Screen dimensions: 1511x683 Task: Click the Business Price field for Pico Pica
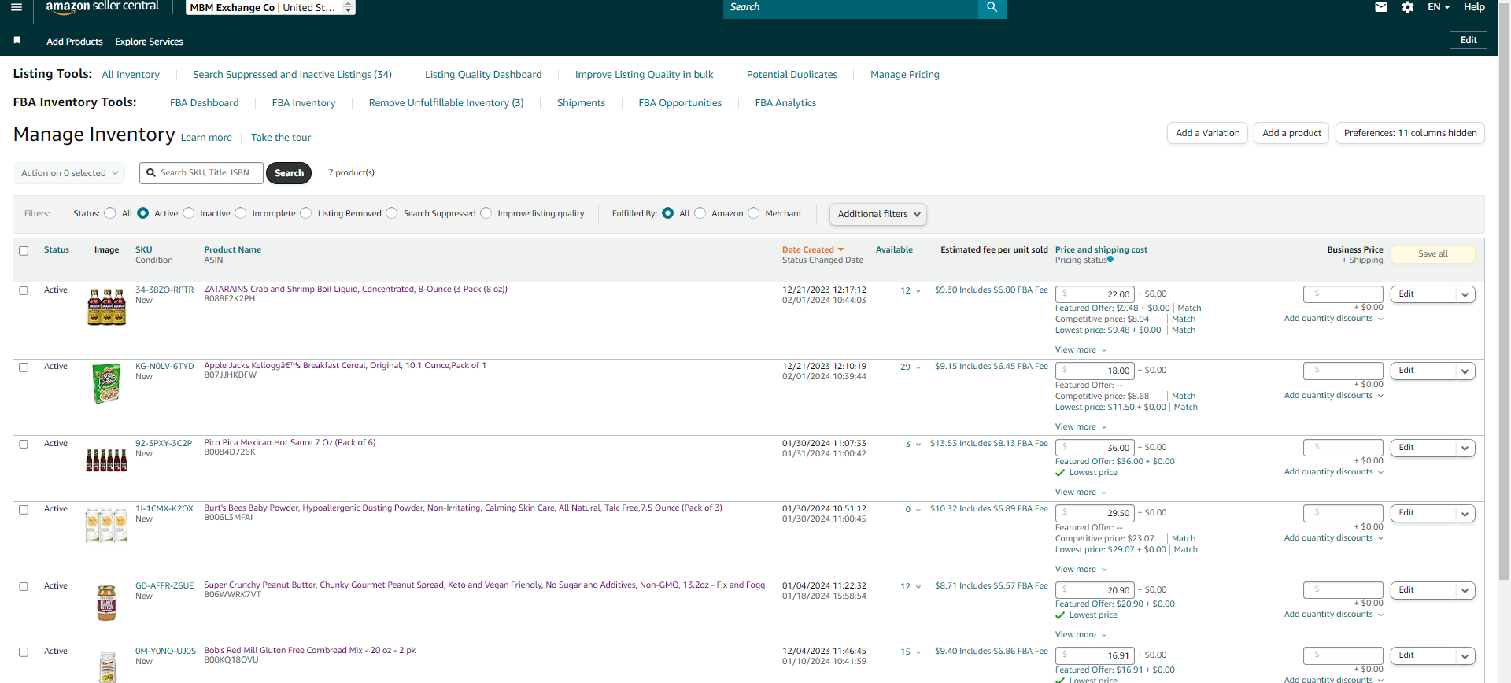click(x=1343, y=448)
